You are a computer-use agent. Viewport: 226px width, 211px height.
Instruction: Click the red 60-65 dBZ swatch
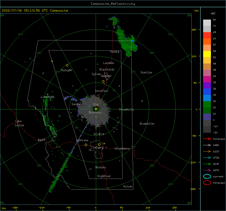pos(207,35)
